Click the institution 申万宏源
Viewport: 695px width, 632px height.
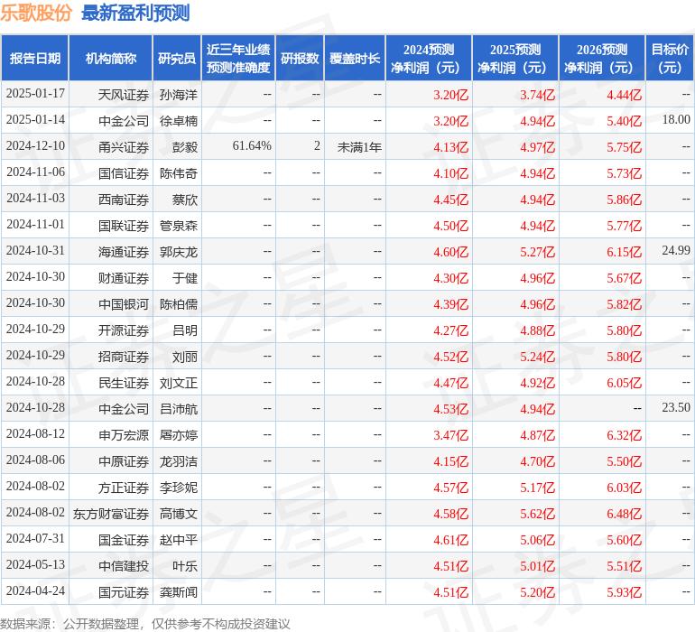124,434
